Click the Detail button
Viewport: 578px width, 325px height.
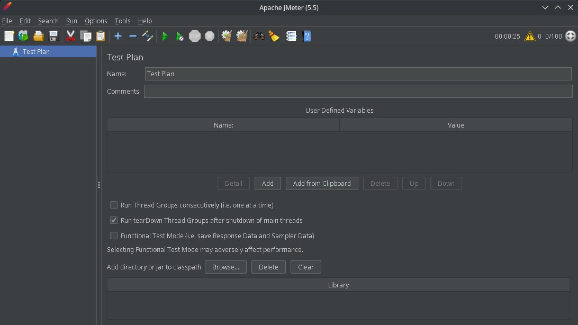[233, 184]
